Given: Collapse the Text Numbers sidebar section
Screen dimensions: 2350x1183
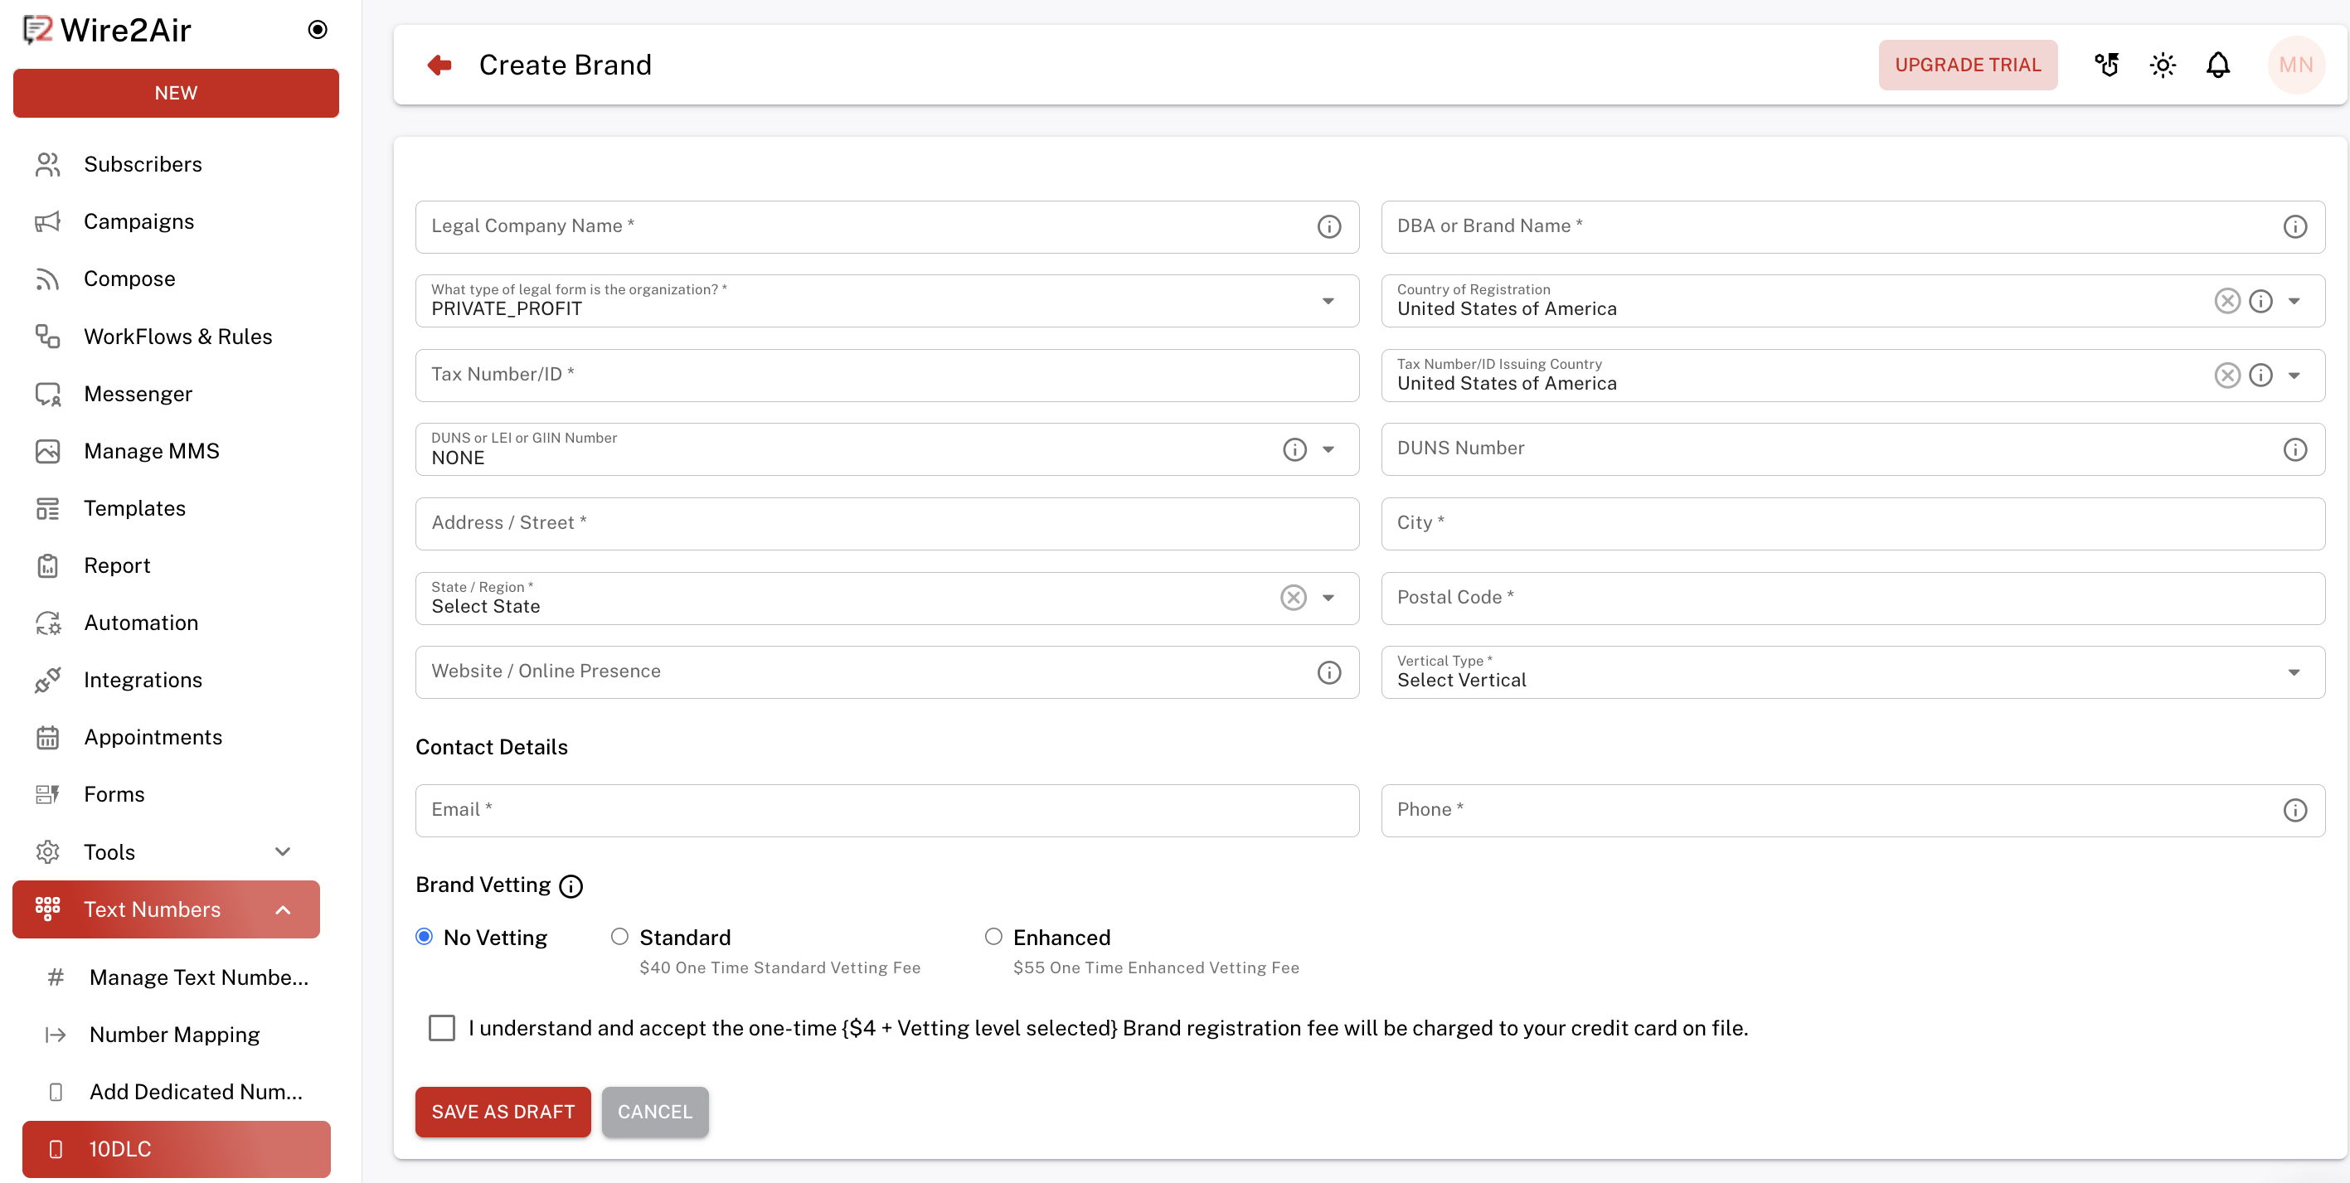Looking at the screenshot, I should tap(283, 909).
